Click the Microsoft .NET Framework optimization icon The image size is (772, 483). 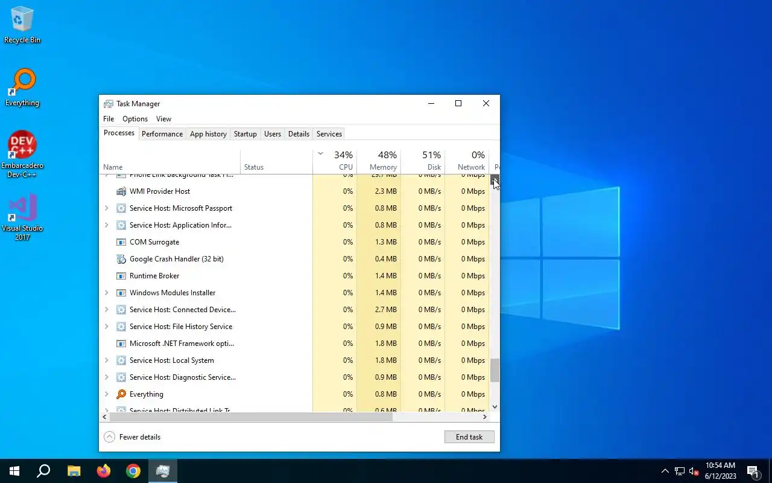click(x=121, y=344)
